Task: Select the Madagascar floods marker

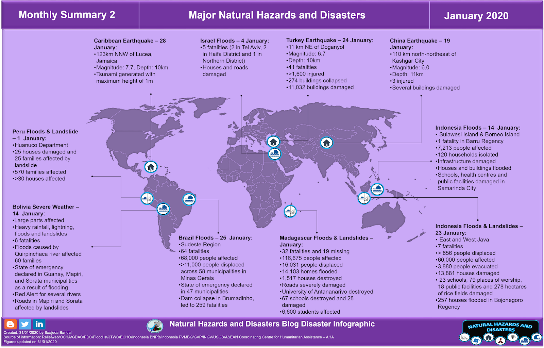Action: pos(291,211)
